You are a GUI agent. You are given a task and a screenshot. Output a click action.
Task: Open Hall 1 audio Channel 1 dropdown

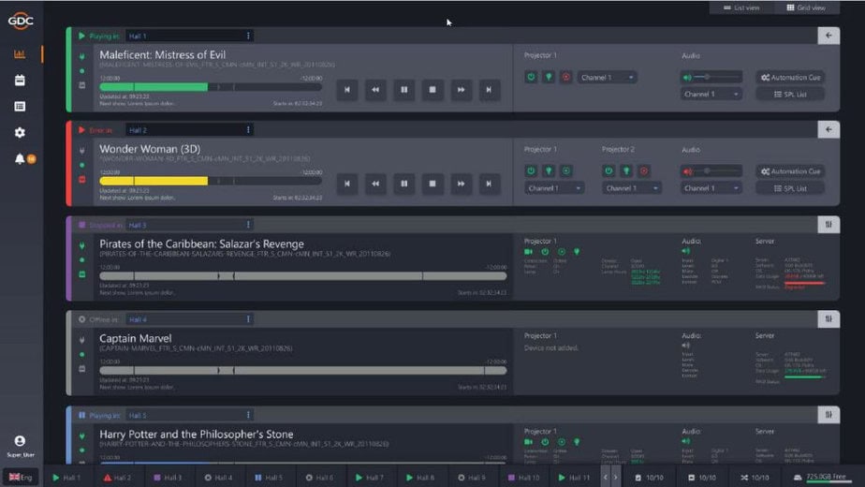[x=711, y=95]
